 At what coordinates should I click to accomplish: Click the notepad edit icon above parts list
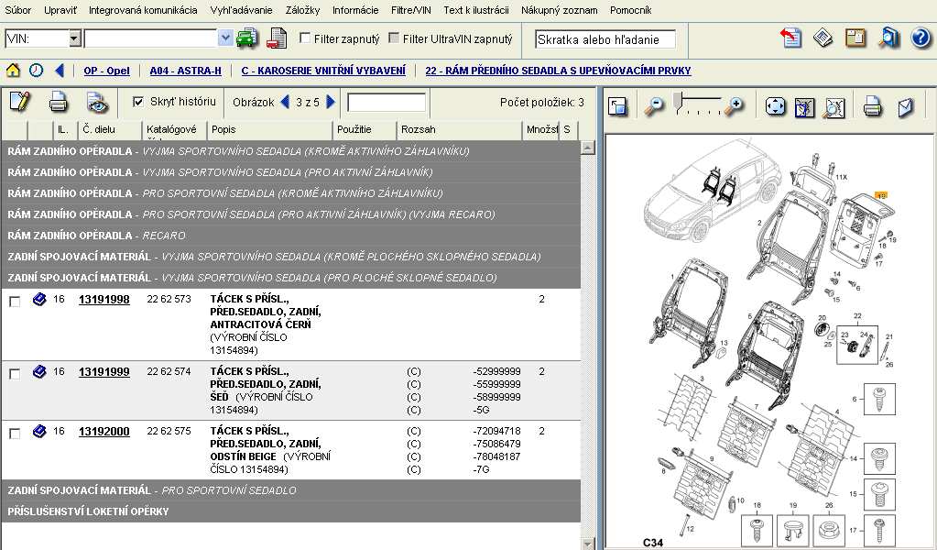click(x=19, y=102)
